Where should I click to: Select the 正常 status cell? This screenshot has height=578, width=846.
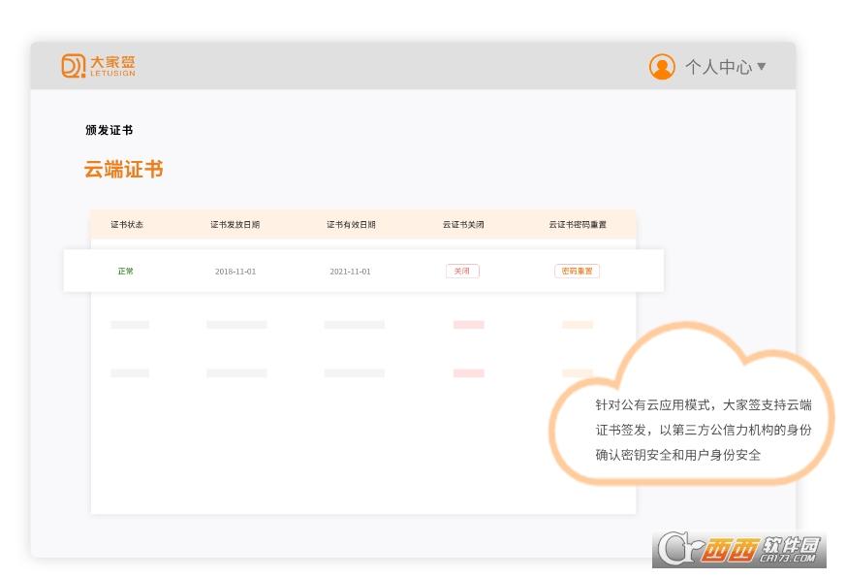[126, 272]
